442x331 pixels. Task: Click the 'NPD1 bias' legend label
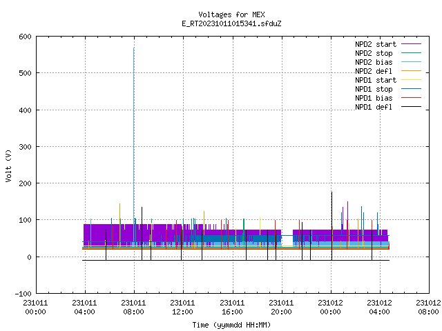click(x=374, y=98)
